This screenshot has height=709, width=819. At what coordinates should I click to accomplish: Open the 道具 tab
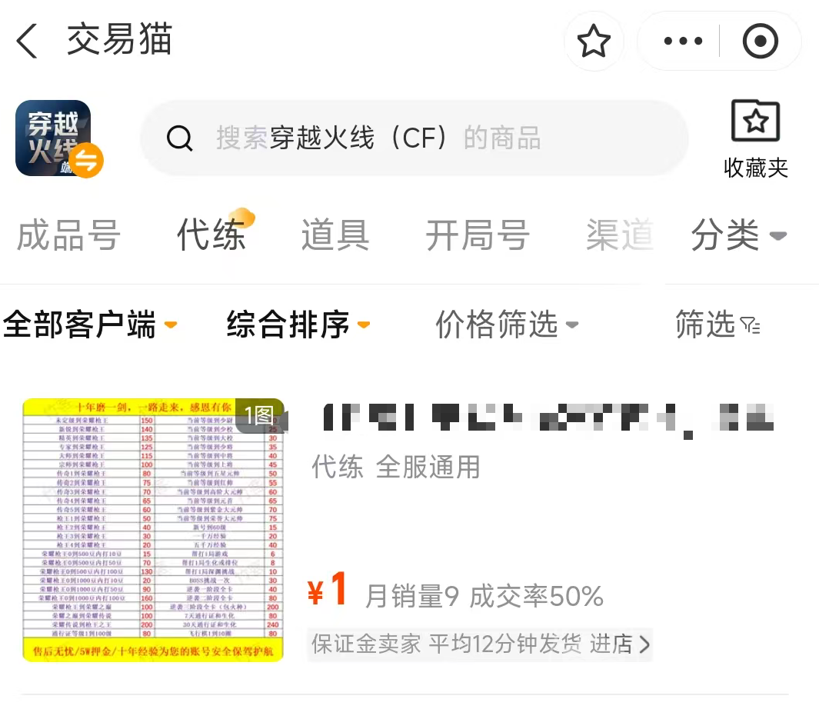point(335,235)
